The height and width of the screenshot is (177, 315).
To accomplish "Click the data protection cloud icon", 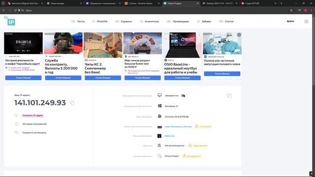I will pos(159,156).
